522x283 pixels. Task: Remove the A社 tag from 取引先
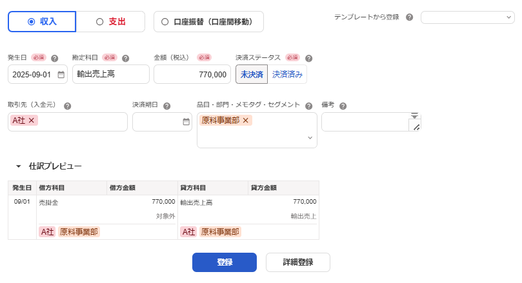click(x=32, y=121)
